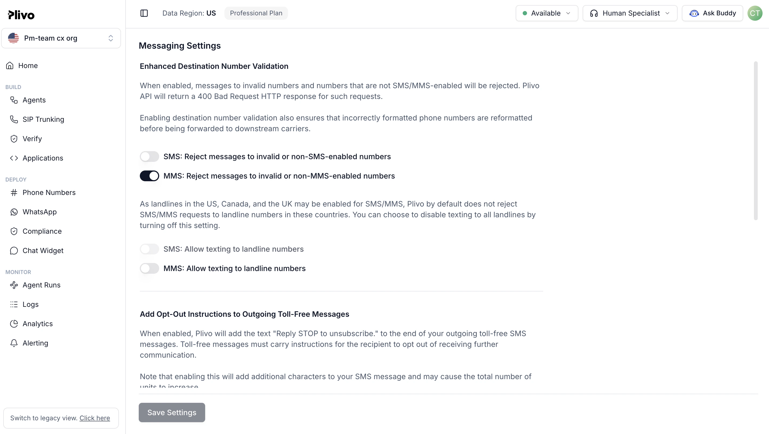Open the CT user avatar
The height and width of the screenshot is (434, 769).
coord(755,13)
